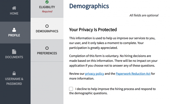Click the Profile person icon
The width and height of the screenshot is (170, 104).
click(14, 30)
